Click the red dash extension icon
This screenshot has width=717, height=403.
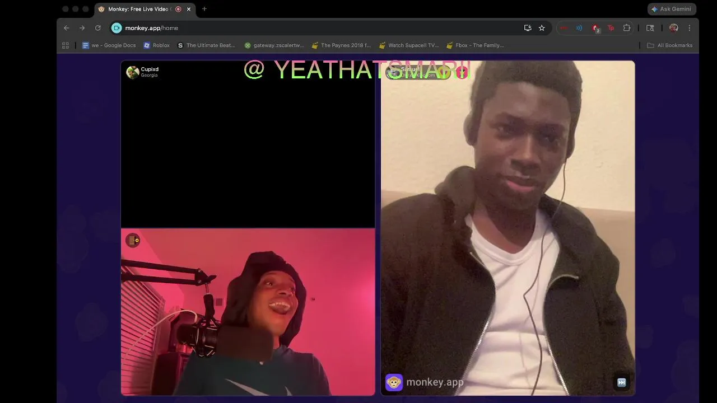564,28
